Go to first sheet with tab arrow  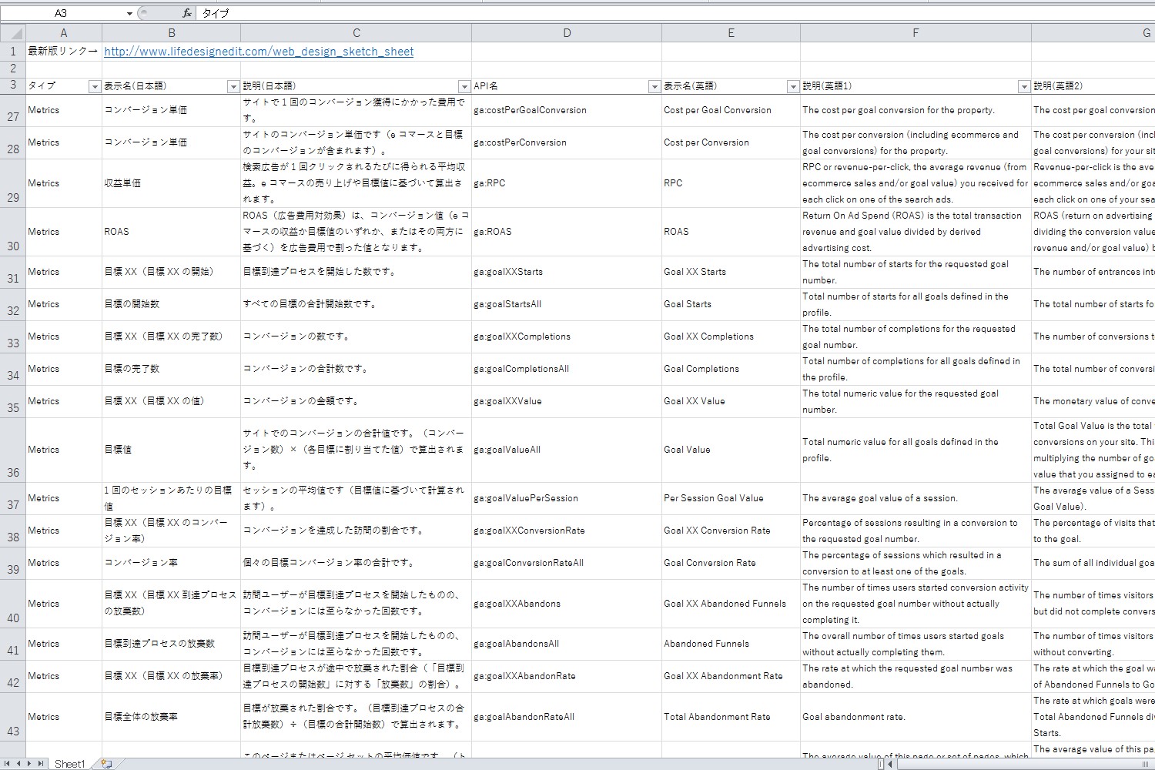tap(8, 764)
